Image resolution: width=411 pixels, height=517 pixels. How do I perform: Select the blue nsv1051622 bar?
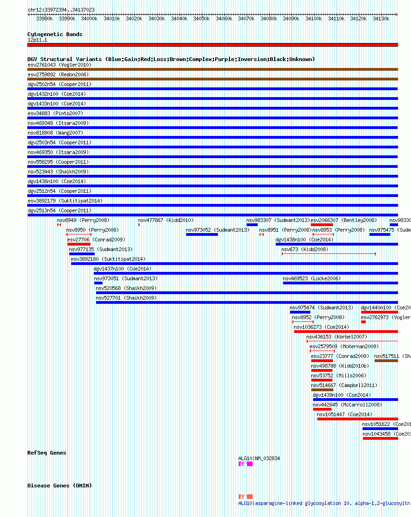380,429
